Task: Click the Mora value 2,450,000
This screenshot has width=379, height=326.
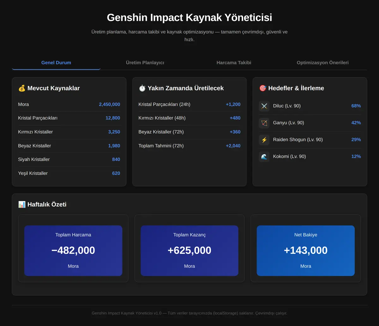Action: click(x=109, y=104)
